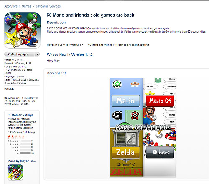
Task: Open the More by Isayonlin... heading
Action: click(x=22, y=161)
